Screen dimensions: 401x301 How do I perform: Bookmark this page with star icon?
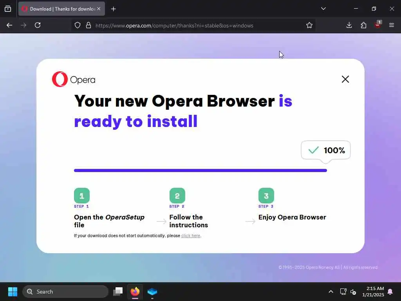[309, 25]
